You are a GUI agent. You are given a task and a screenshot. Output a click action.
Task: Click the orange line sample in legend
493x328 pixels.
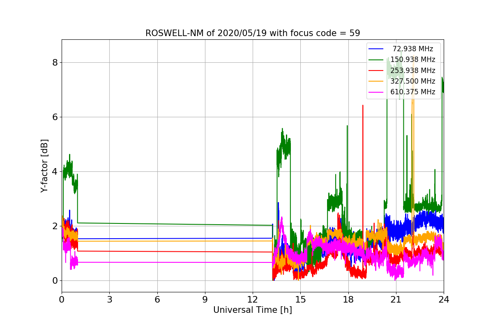click(x=376, y=81)
